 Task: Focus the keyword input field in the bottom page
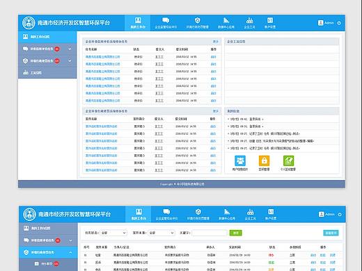(x=210, y=233)
